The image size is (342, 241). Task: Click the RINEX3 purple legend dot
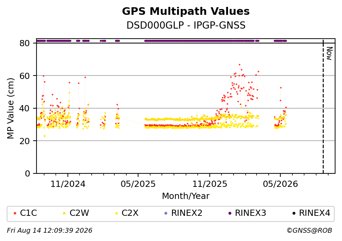pyautogui.click(x=230, y=213)
